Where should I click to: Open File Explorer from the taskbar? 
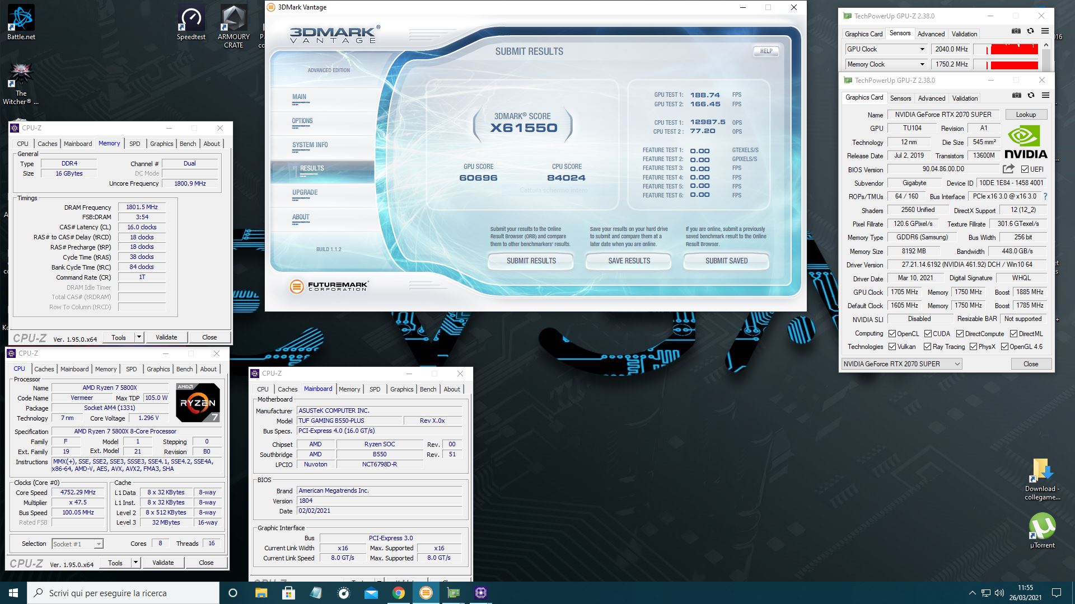[261, 593]
